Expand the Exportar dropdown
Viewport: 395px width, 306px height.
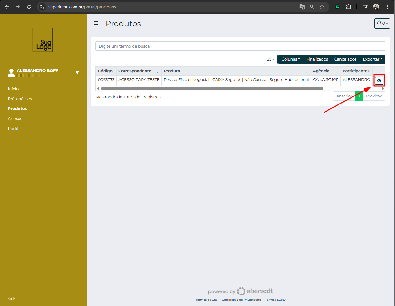372,59
